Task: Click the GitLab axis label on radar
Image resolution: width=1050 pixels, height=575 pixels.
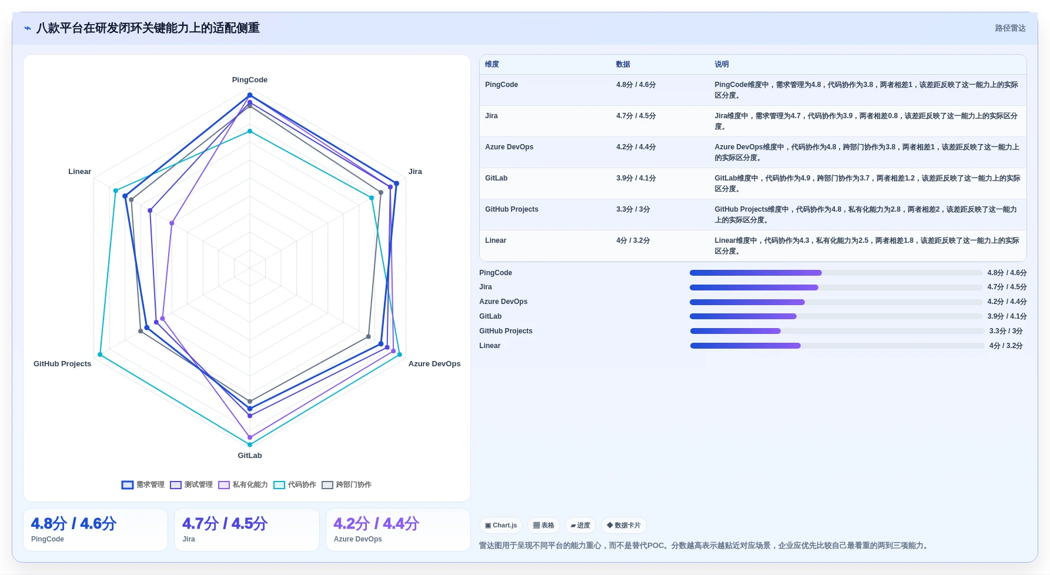Action: 250,456
